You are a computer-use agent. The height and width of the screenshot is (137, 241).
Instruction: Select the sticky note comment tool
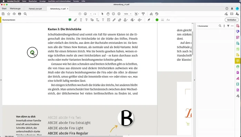(70, 20)
